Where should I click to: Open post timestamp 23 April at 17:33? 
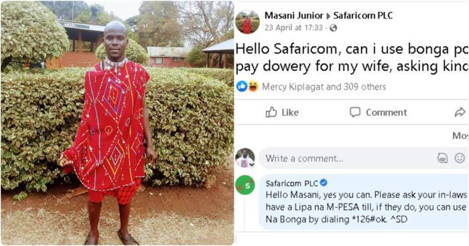293,28
